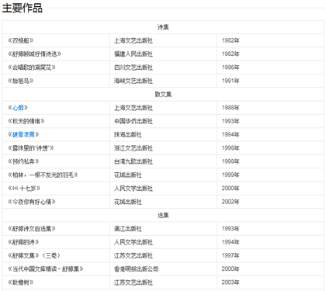Select the title 《今夜你有好心情》
The width and height of the screenshot is (326, 291).
tap(32, 202)
